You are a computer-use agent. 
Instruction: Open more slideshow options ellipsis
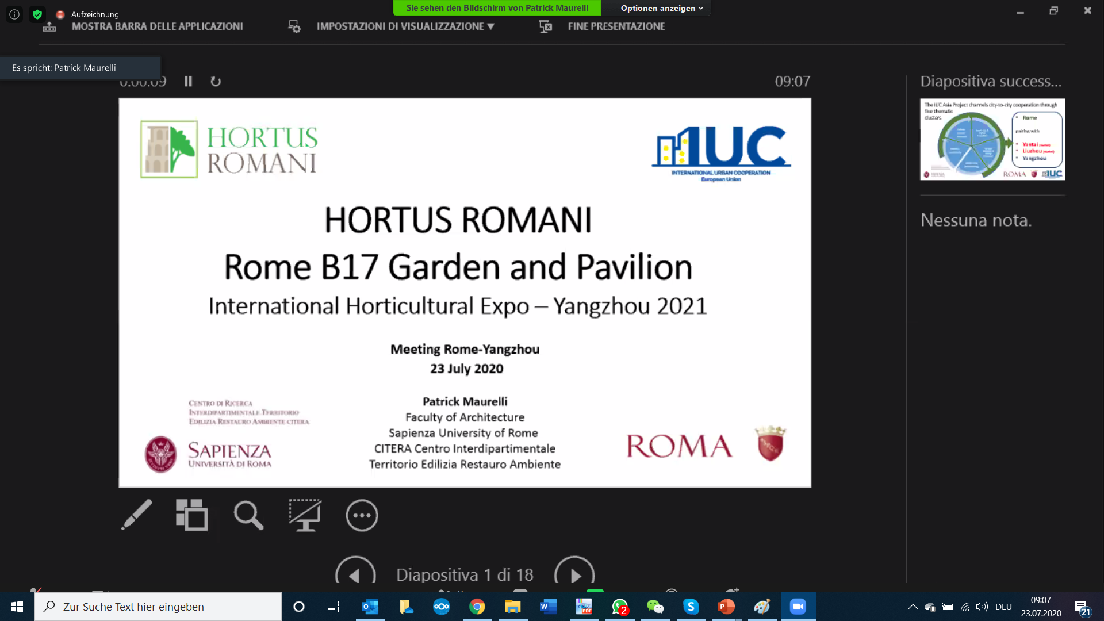(x=362, y=515)
